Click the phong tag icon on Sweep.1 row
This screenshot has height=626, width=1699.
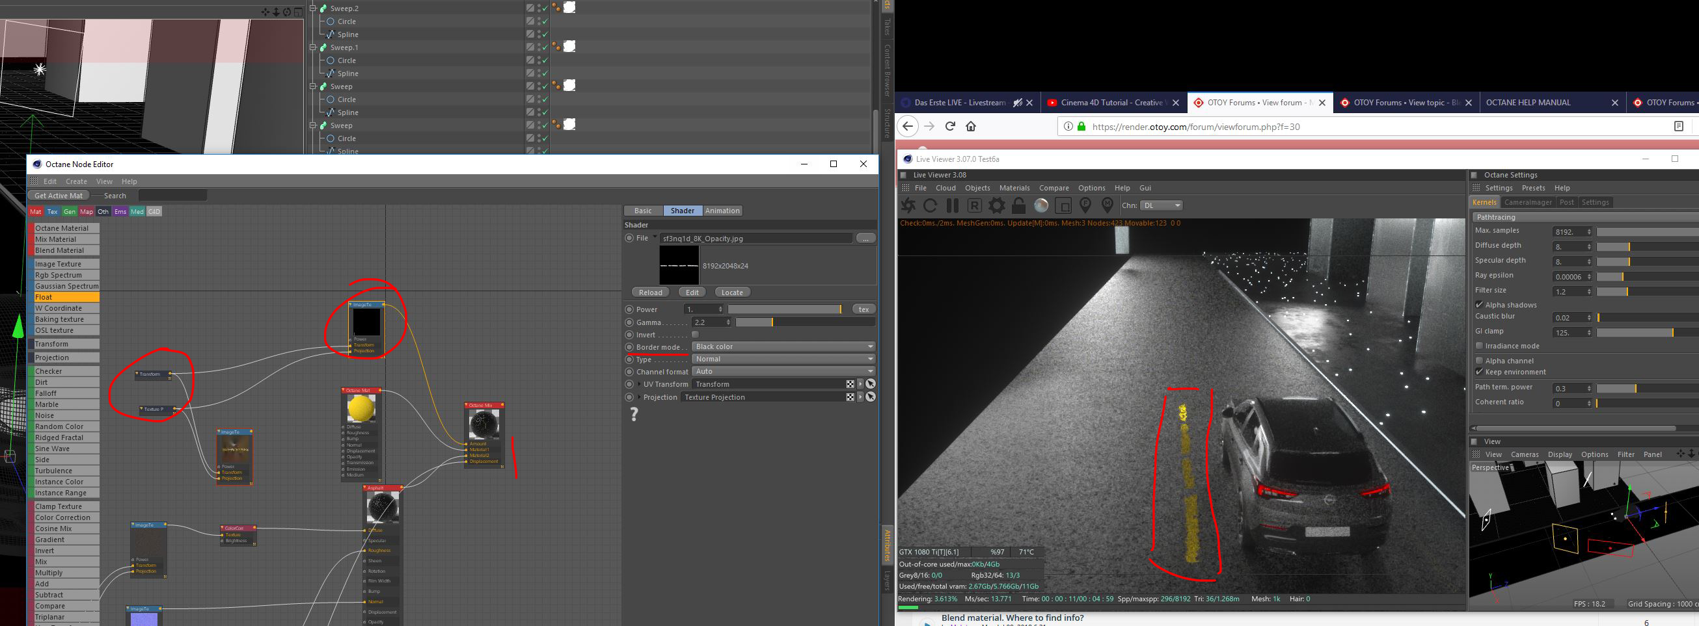point(556,47)
